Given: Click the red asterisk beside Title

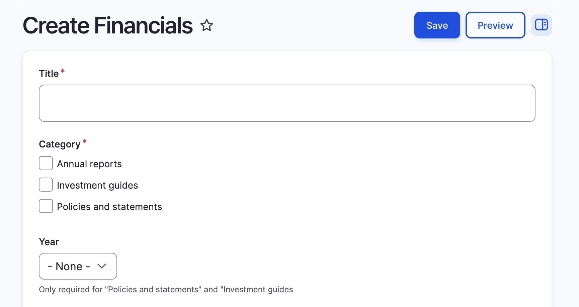Looking at the screenshot, I should (63, 71).
